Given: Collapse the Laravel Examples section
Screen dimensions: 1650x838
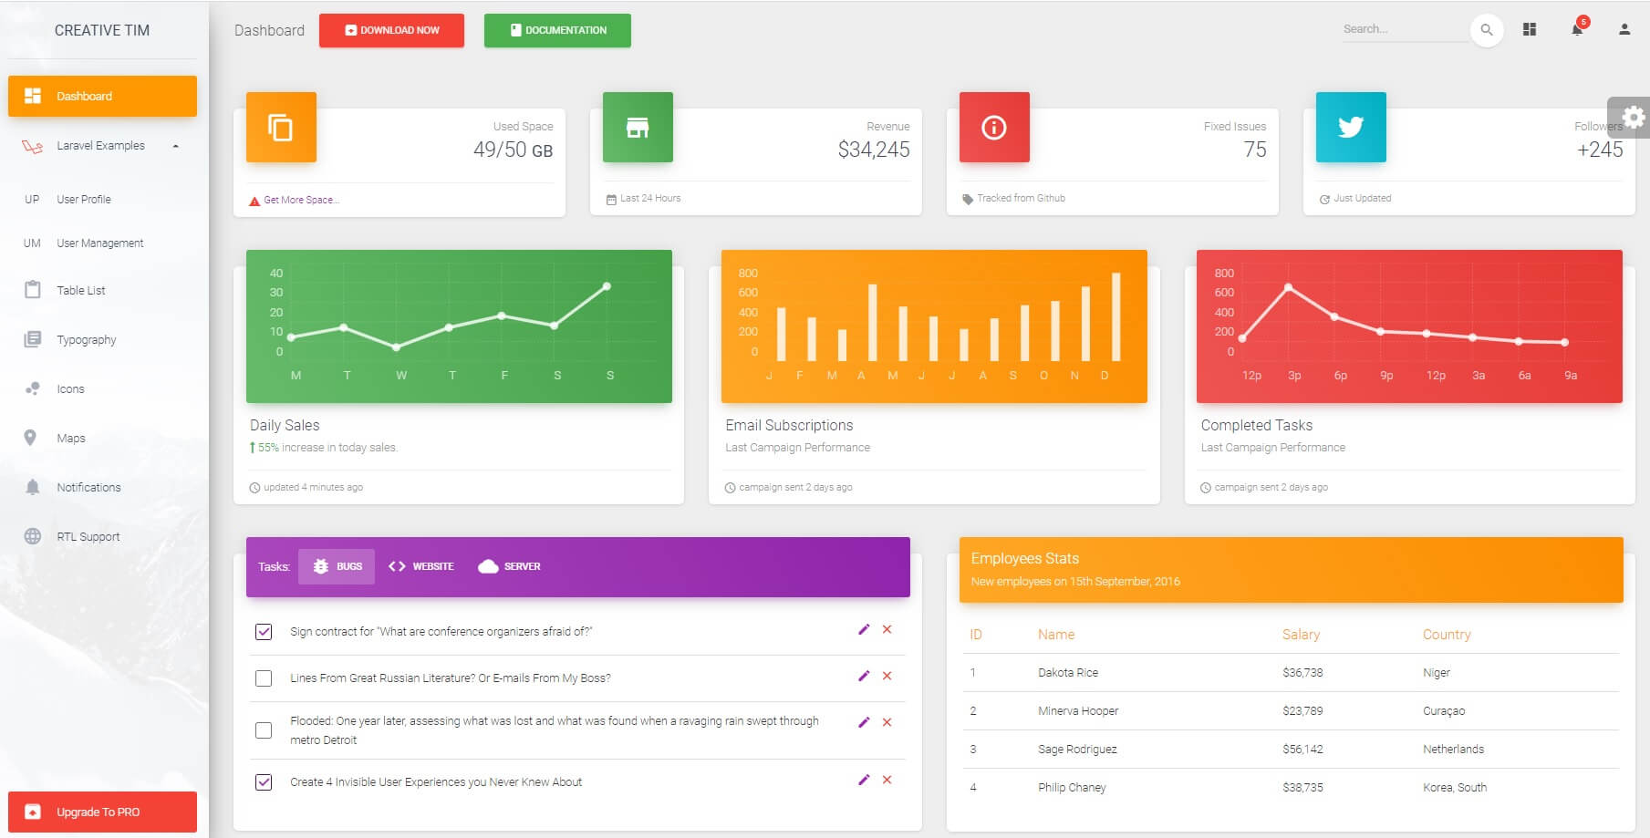Looking at the screenshot, I should 177,145.
